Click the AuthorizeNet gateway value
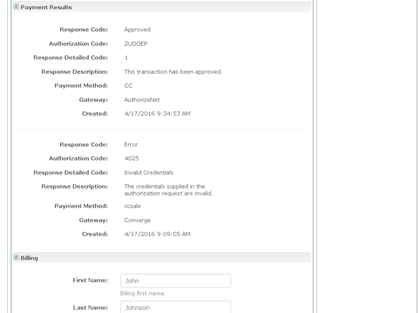The height and width of the screenshot is (313, 418). pos(142,100)
